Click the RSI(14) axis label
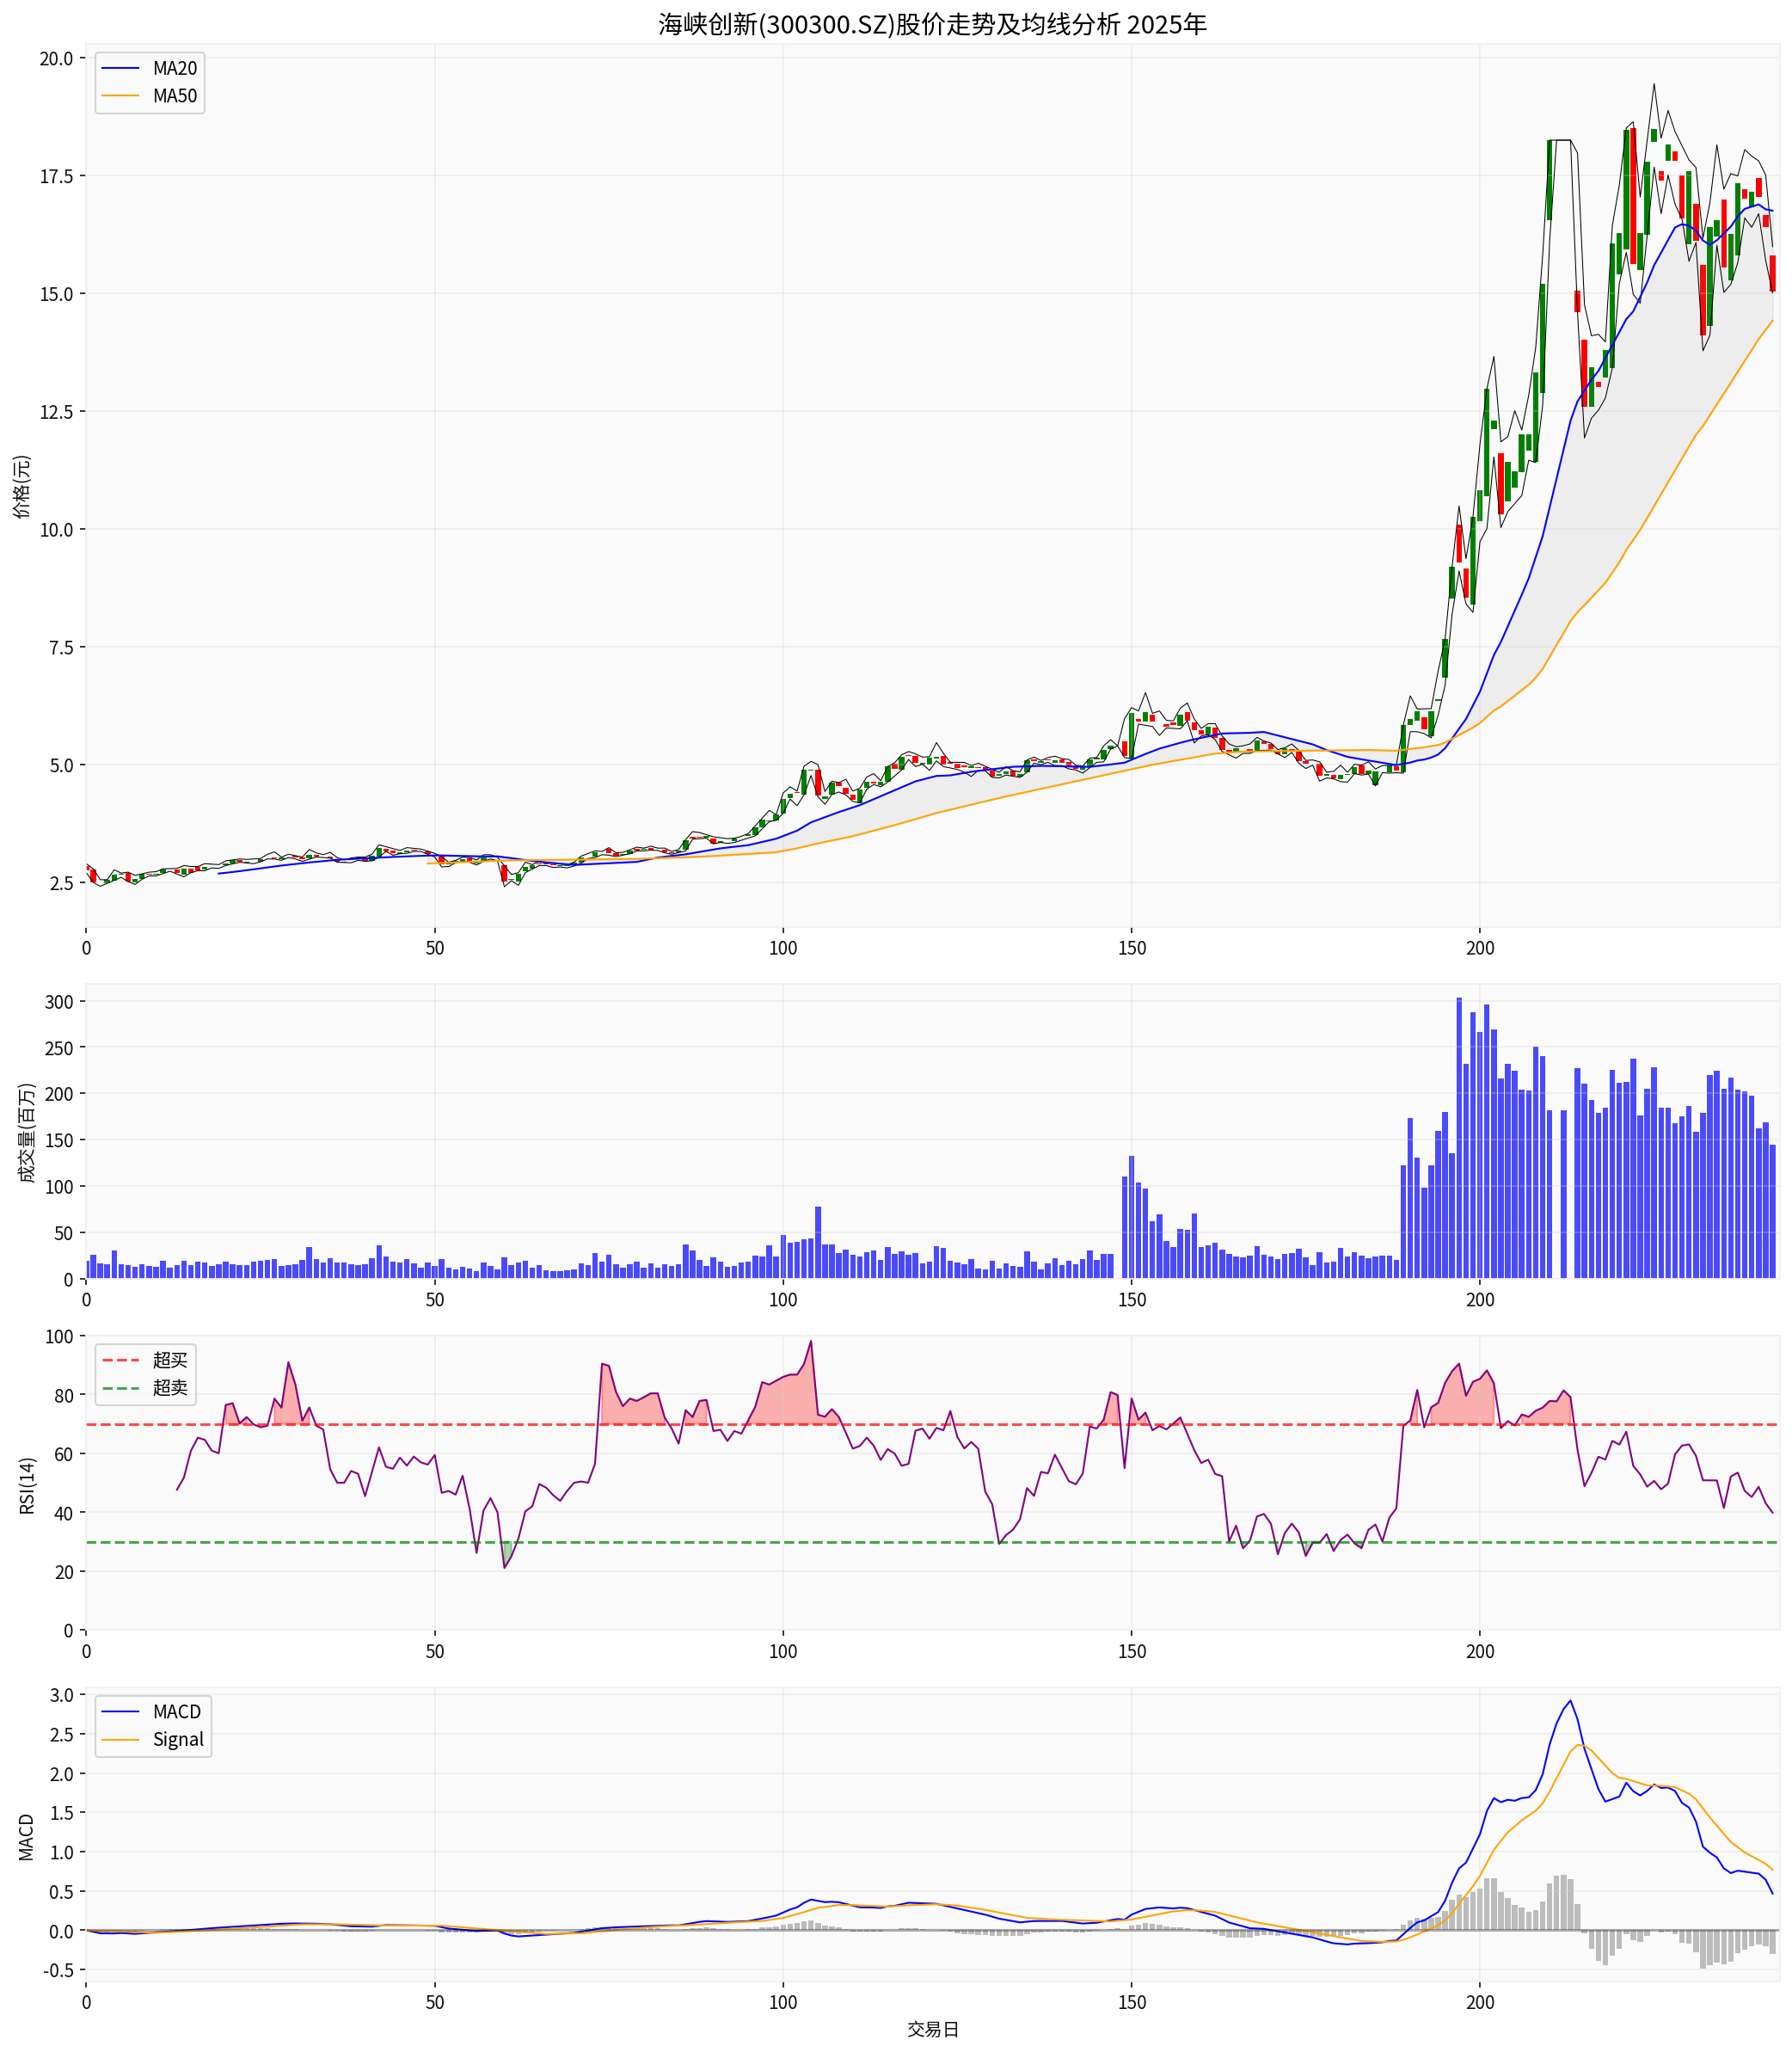Image resolution: width=1792 pixels, height=2052 pixels. [30, 1486]
